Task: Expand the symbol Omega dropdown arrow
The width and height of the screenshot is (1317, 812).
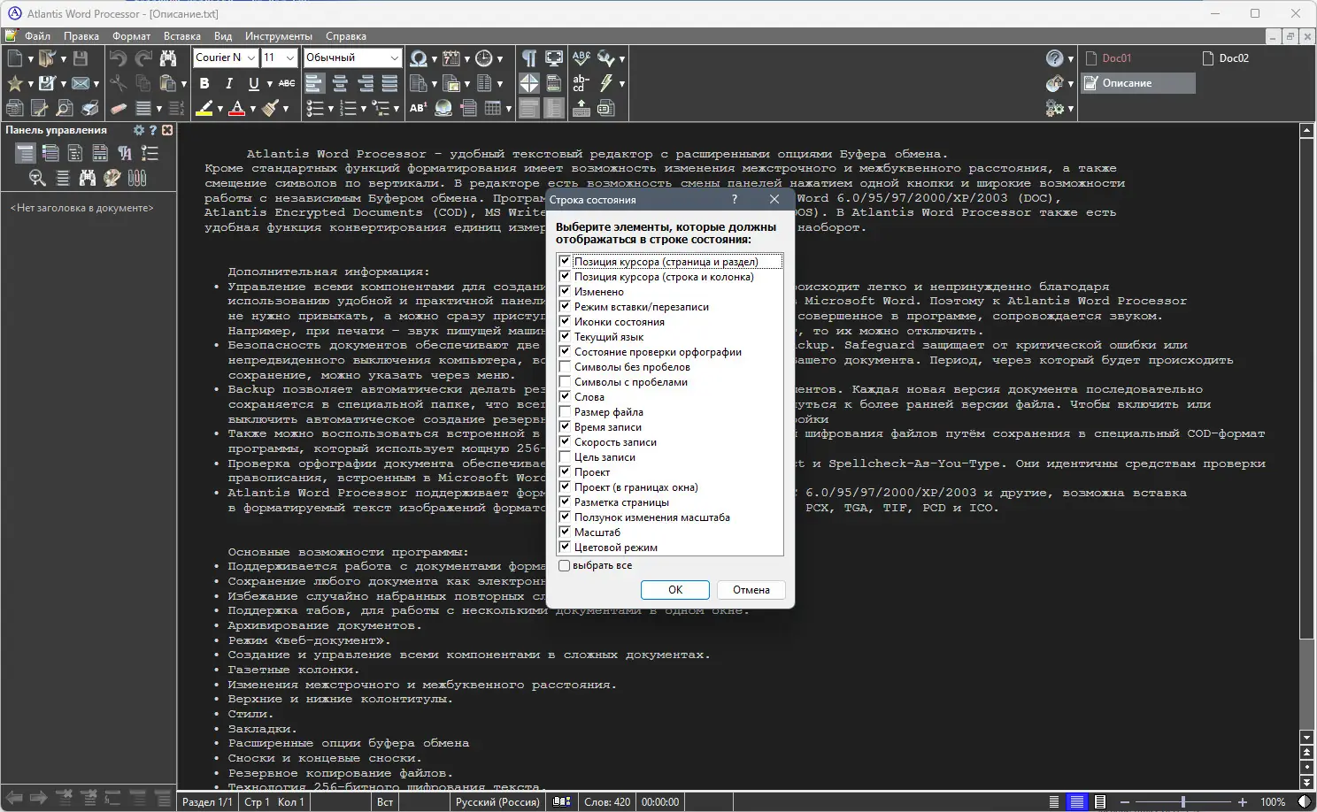Action: tap(434, 59)
